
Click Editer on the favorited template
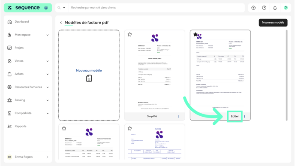(x=235, y=116)
